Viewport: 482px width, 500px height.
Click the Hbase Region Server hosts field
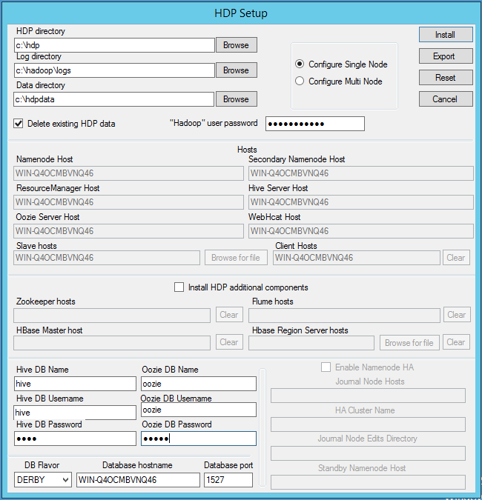click(311, 343)
